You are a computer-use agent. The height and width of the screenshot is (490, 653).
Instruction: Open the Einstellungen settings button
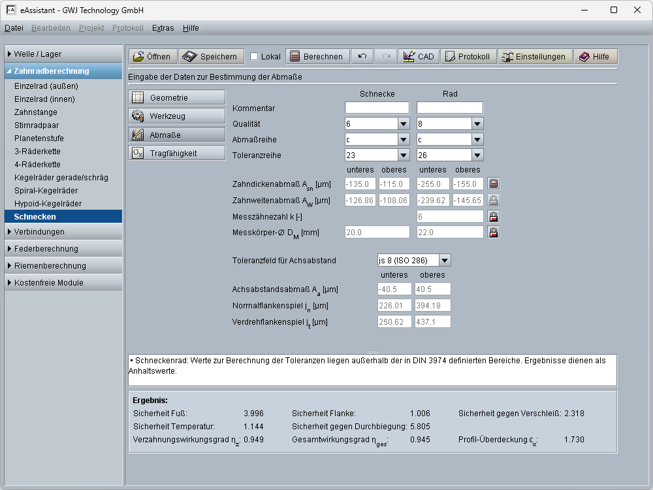click(x=534, y=57)
